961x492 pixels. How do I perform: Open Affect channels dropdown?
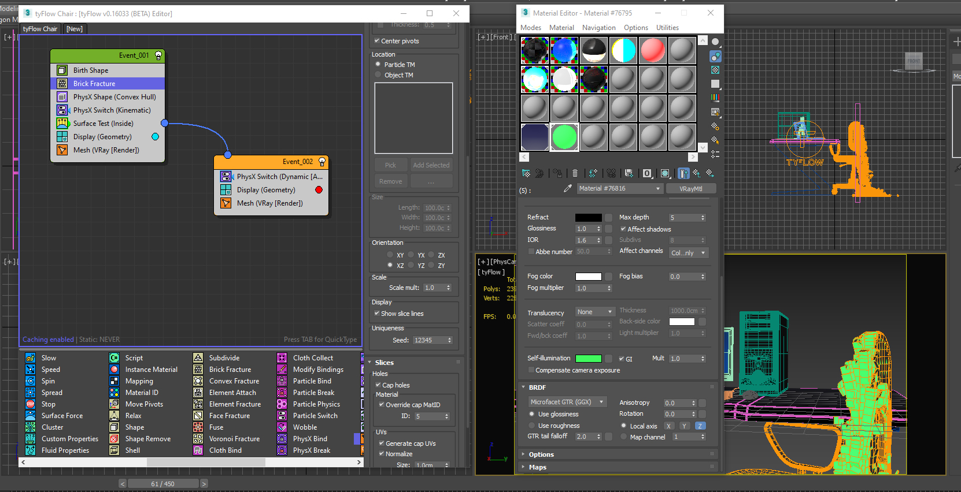pos(689,252)
